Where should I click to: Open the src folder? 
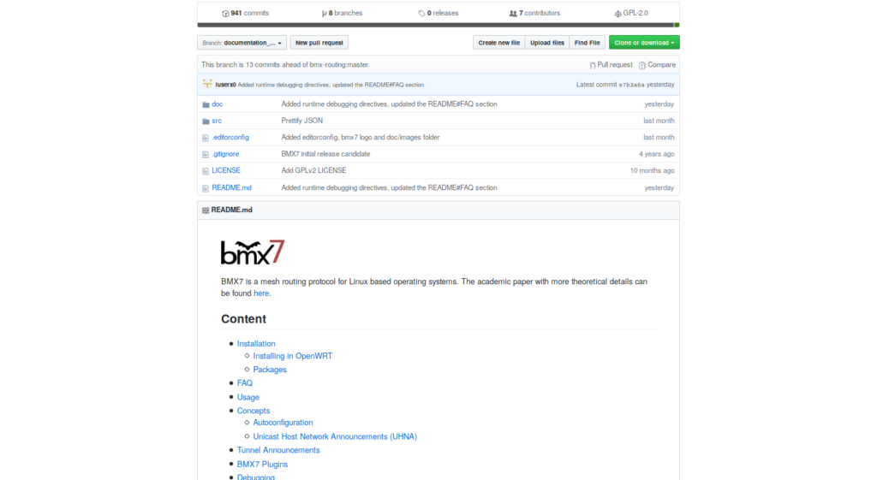coord(217,121)
